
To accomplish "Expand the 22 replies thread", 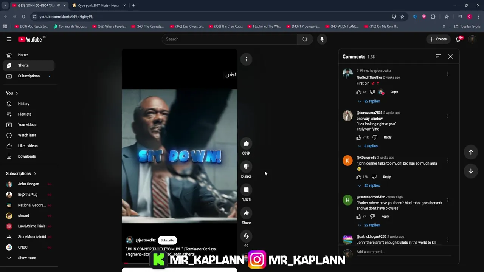I will coord(369,225).
